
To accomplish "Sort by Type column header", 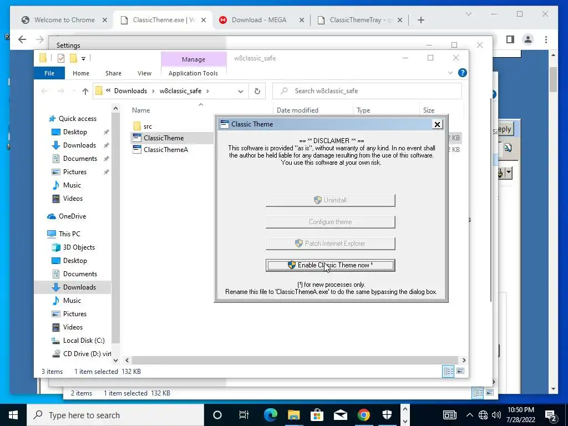I will pos(363,110).
